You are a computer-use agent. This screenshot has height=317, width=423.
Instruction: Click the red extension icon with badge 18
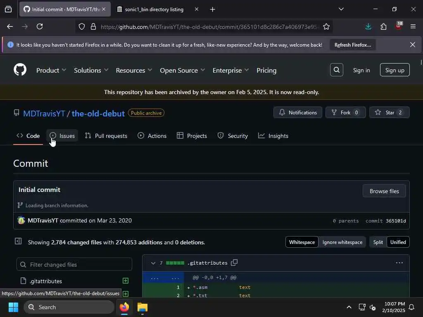click(399, 26)
